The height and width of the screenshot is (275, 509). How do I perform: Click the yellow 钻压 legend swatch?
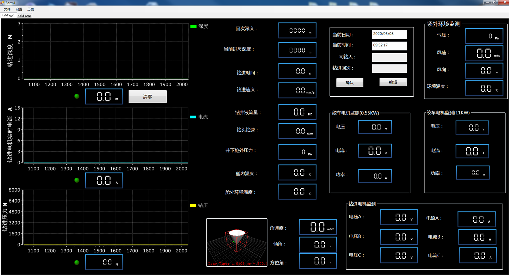coord(193,205)
